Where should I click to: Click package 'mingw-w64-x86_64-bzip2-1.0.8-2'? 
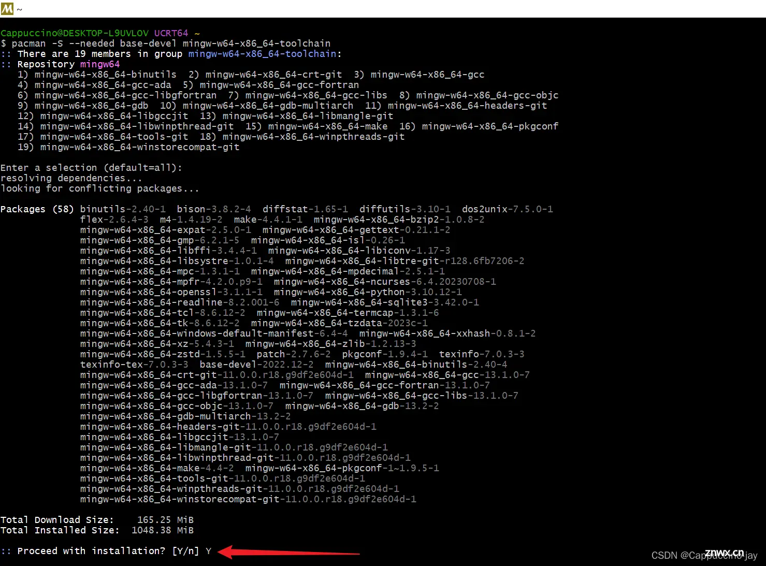tap(399, 220)
